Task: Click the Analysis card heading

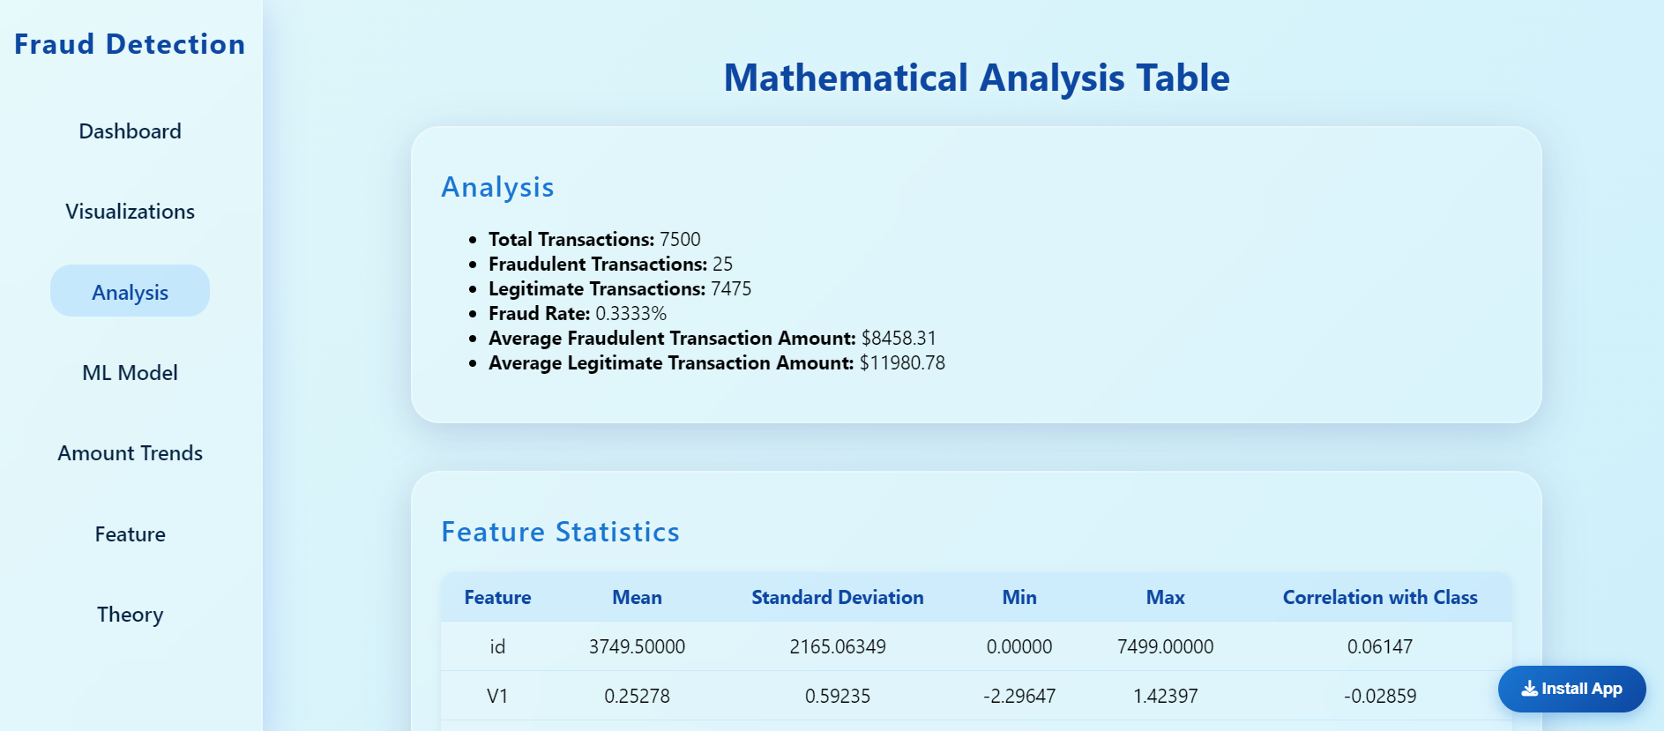Action: click(497, 187)
